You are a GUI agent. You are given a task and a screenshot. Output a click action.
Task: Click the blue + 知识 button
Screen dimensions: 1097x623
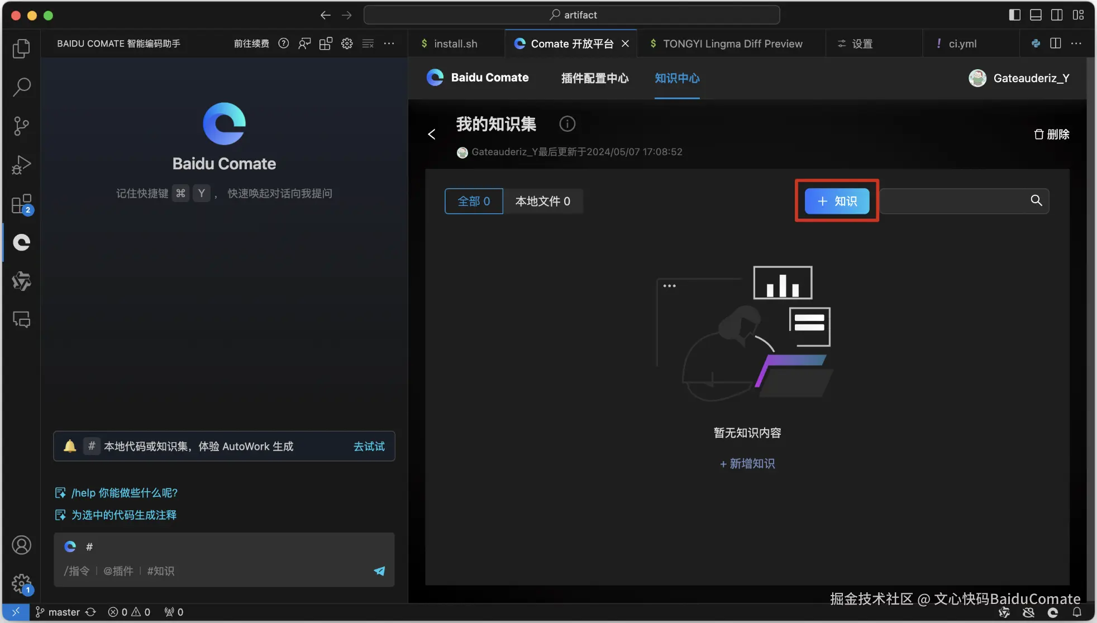837,201
